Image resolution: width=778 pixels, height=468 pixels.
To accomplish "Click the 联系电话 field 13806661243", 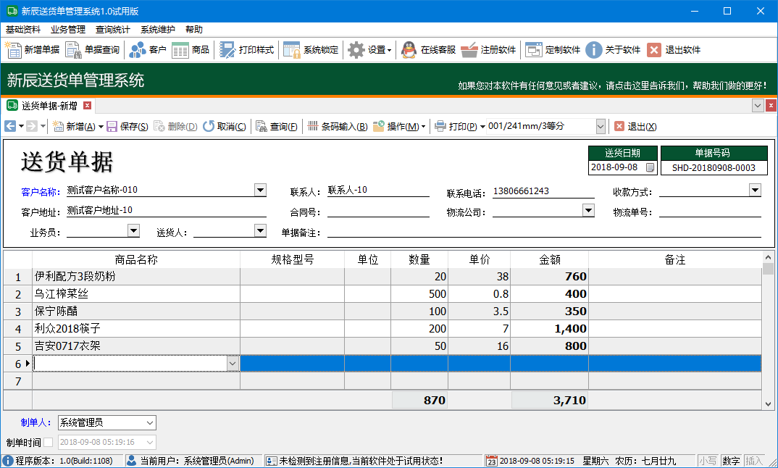I will (x=543, y=191).
